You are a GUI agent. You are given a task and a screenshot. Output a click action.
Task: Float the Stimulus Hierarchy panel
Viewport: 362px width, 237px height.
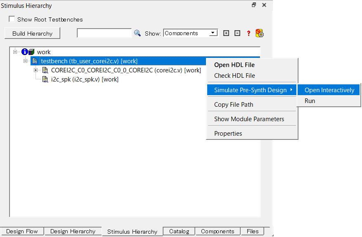[254, 5]
